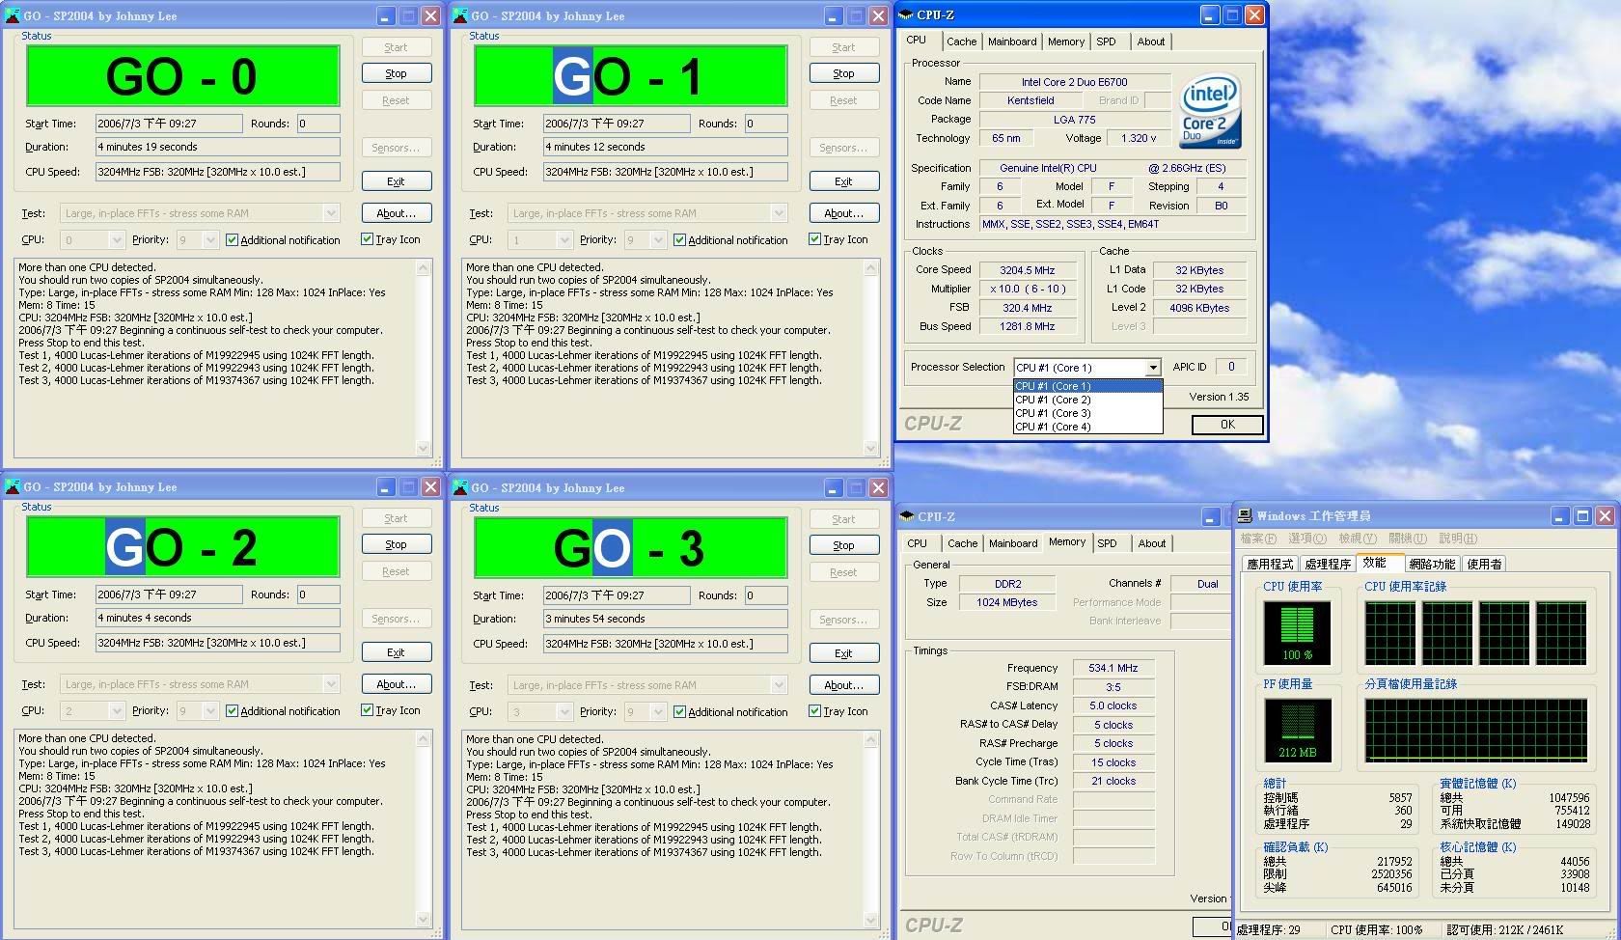Click the log scrollbar down arrow in GO-0 window

pos(423,448)
